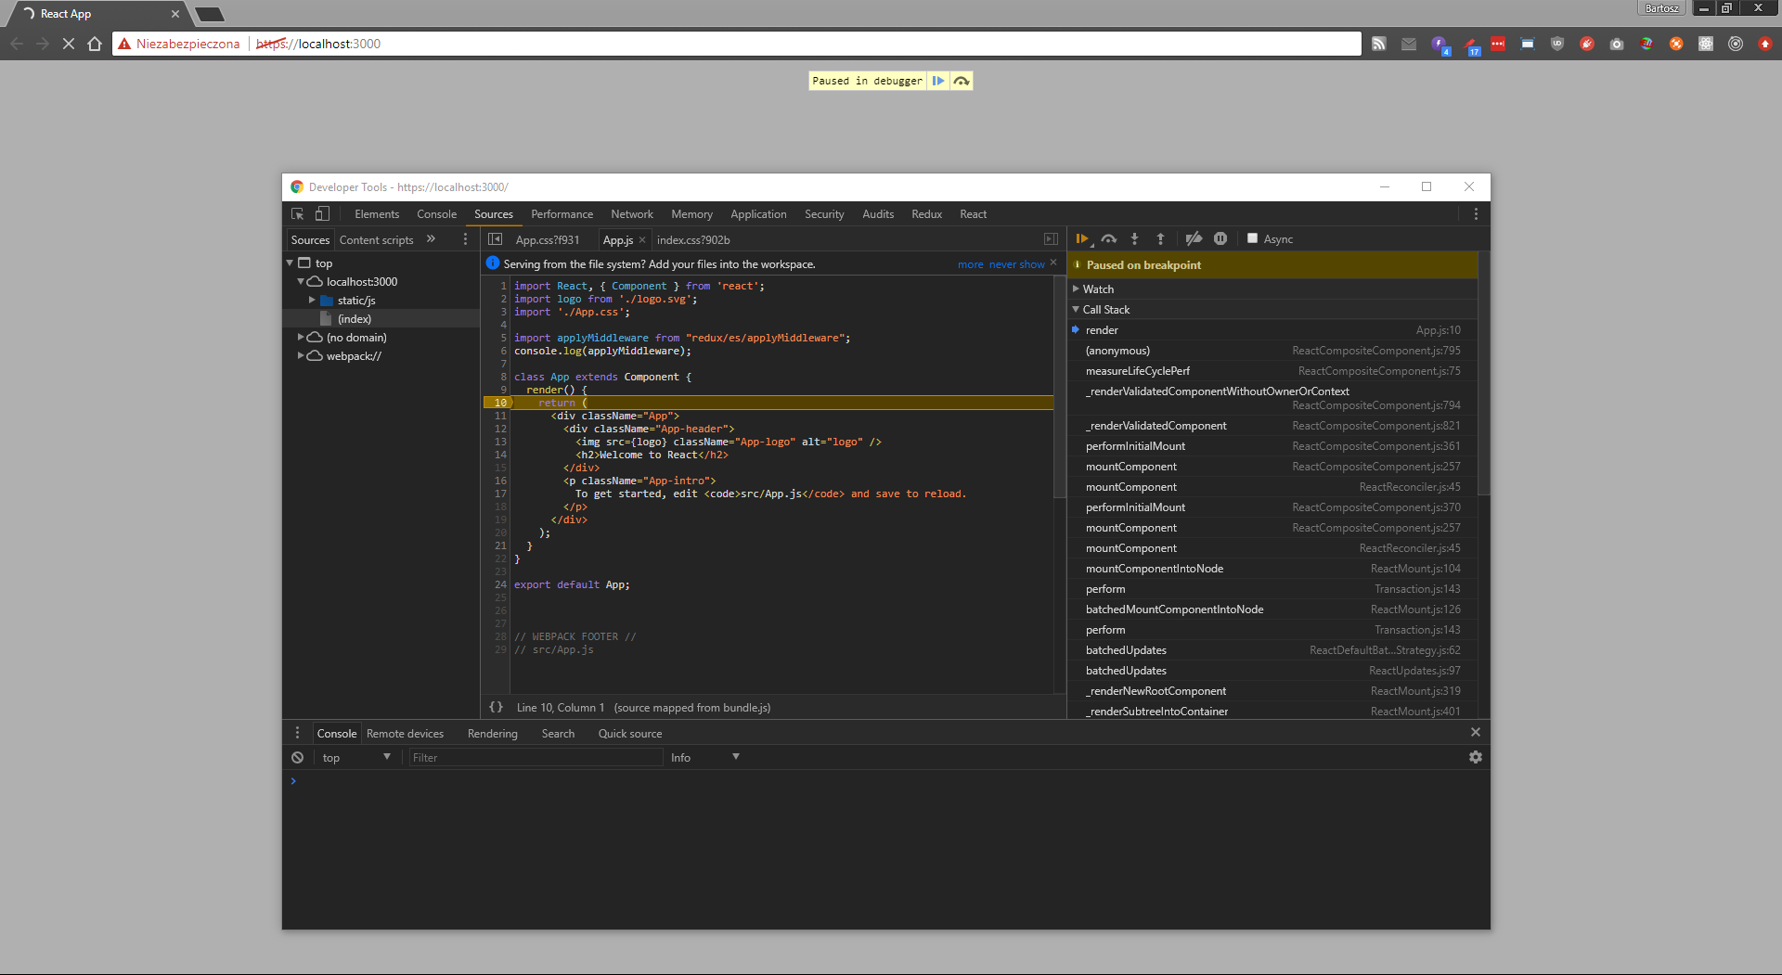Clear the console with the ban icon

point(297,758)
